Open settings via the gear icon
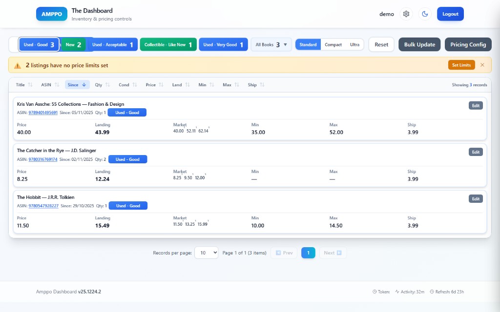The width and height of the screenshot is (500, 312). click(x=406, y=14)
